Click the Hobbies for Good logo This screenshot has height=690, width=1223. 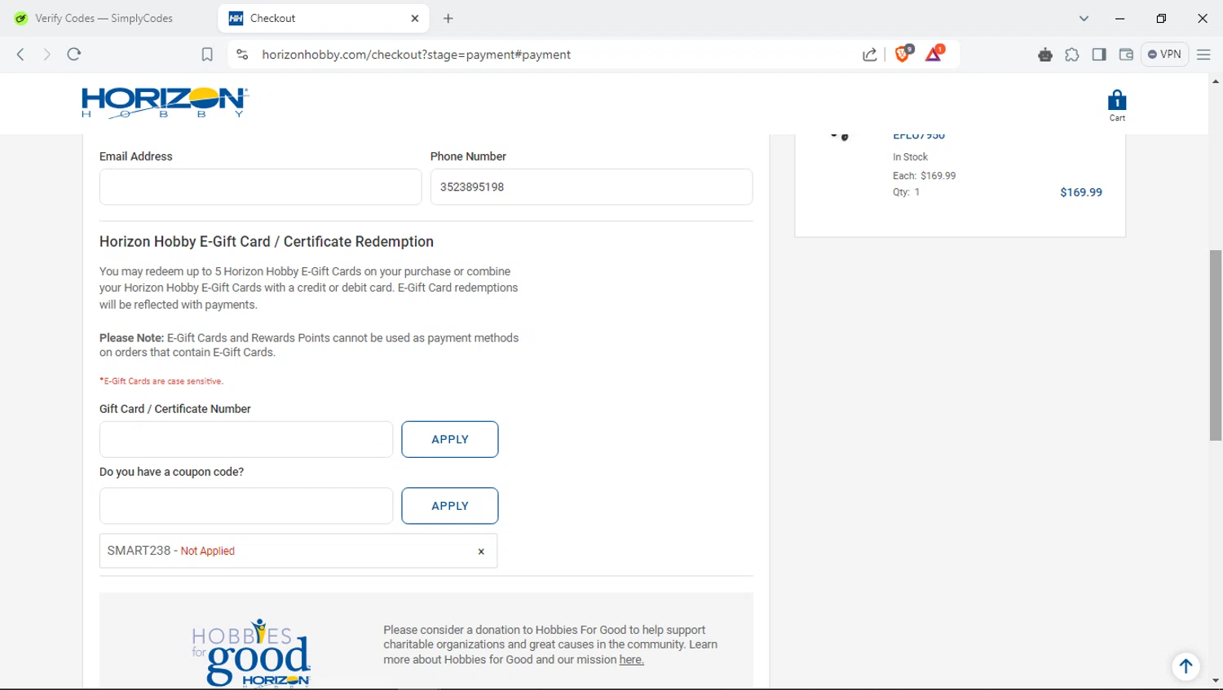pos(251,653)
